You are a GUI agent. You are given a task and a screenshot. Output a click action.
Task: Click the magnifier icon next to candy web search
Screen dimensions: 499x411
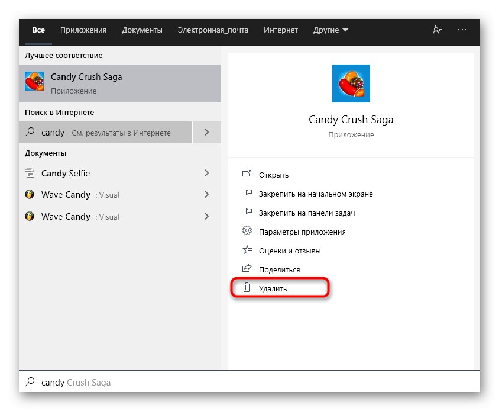(x=30, y=132)
